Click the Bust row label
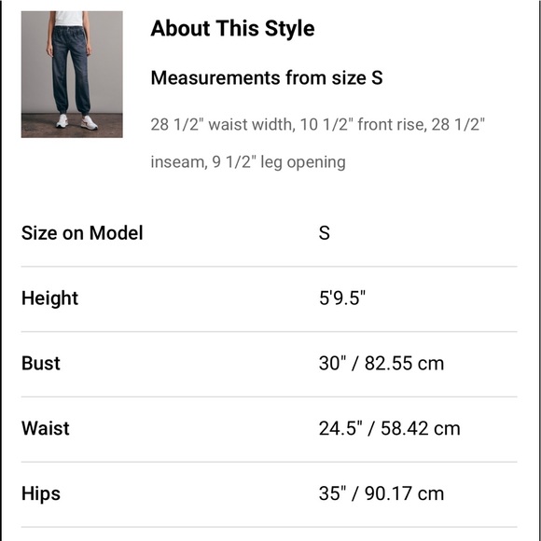Viewport: 541px width, 541px height. 41,364
